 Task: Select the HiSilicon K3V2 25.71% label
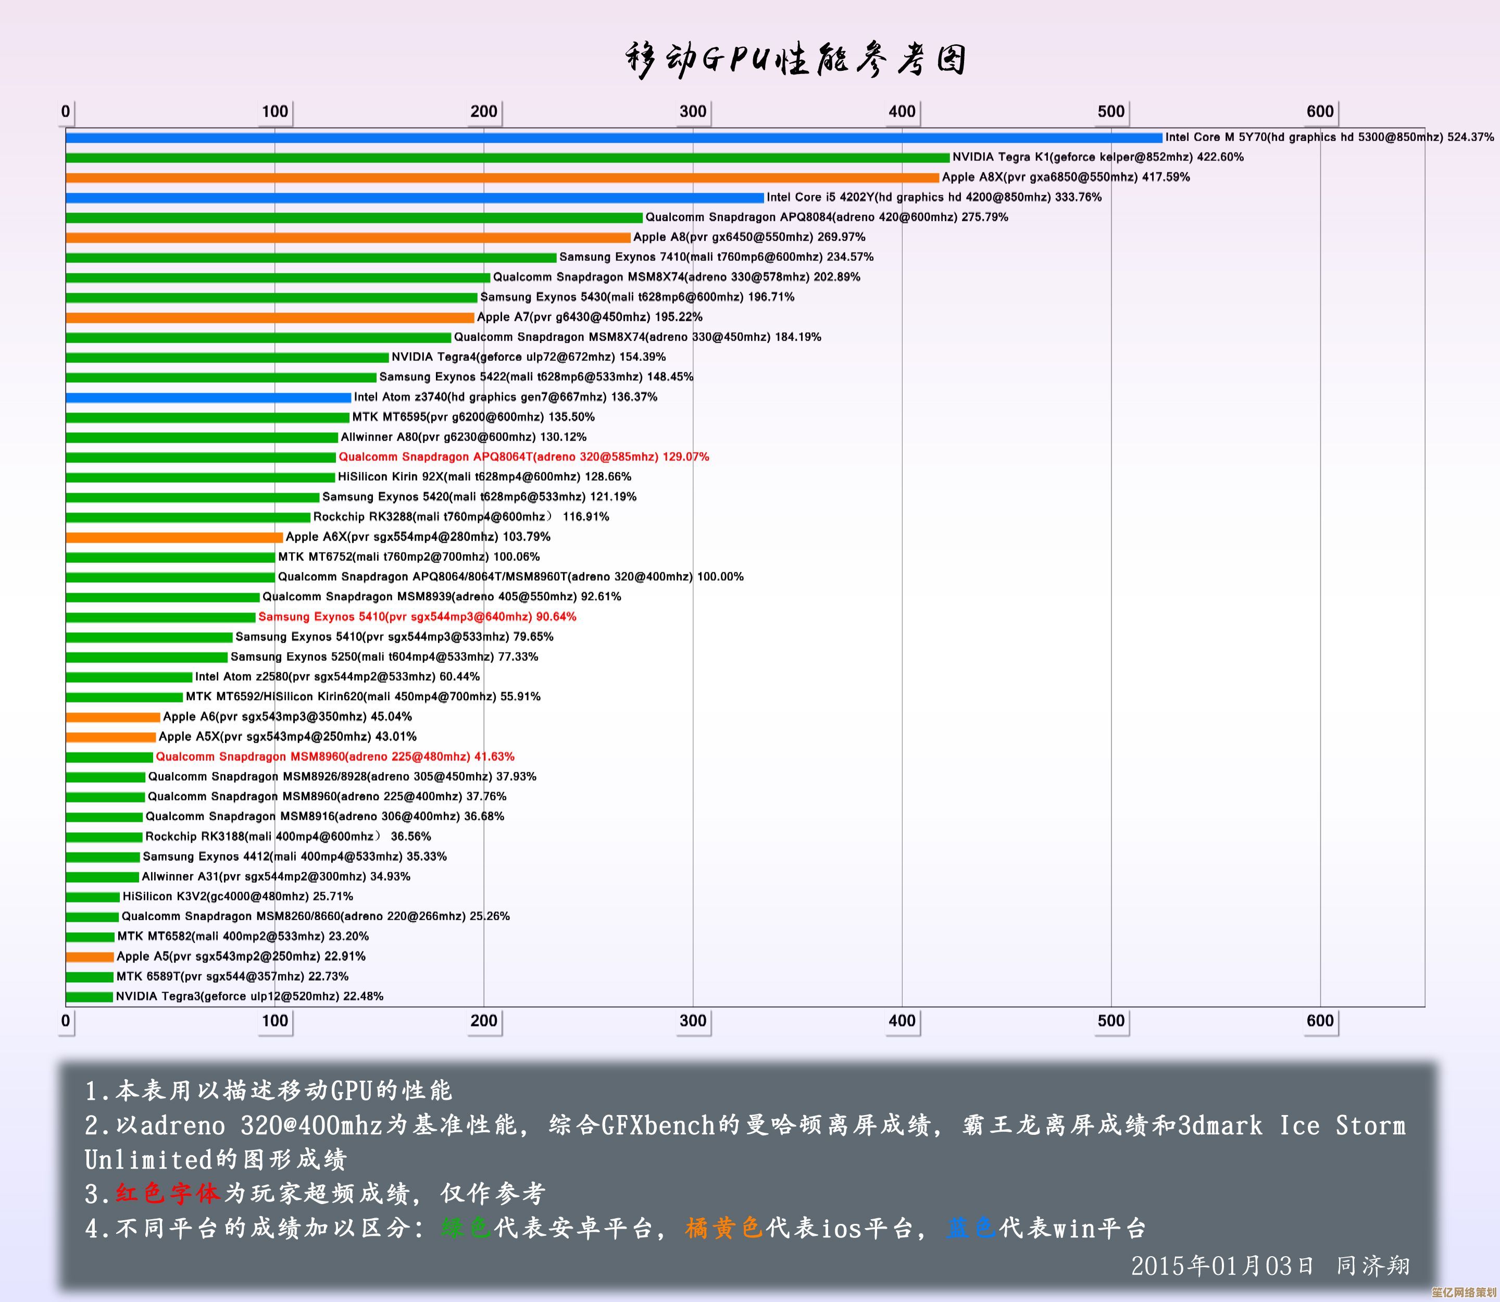[x=237, y=897]
